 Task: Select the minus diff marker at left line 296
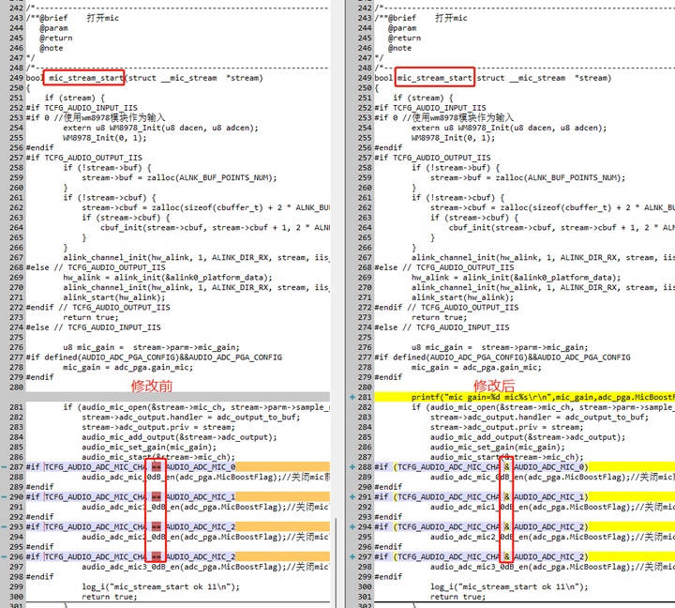[x=4, y=556]
